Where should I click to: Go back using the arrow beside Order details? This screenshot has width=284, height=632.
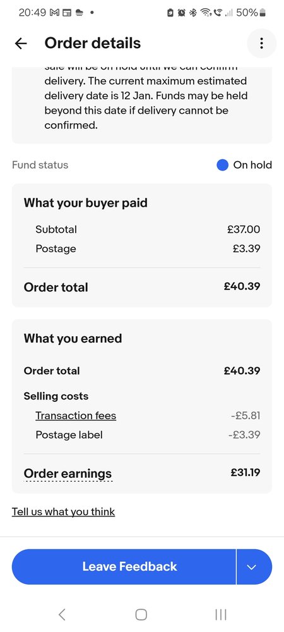(21, 43)
